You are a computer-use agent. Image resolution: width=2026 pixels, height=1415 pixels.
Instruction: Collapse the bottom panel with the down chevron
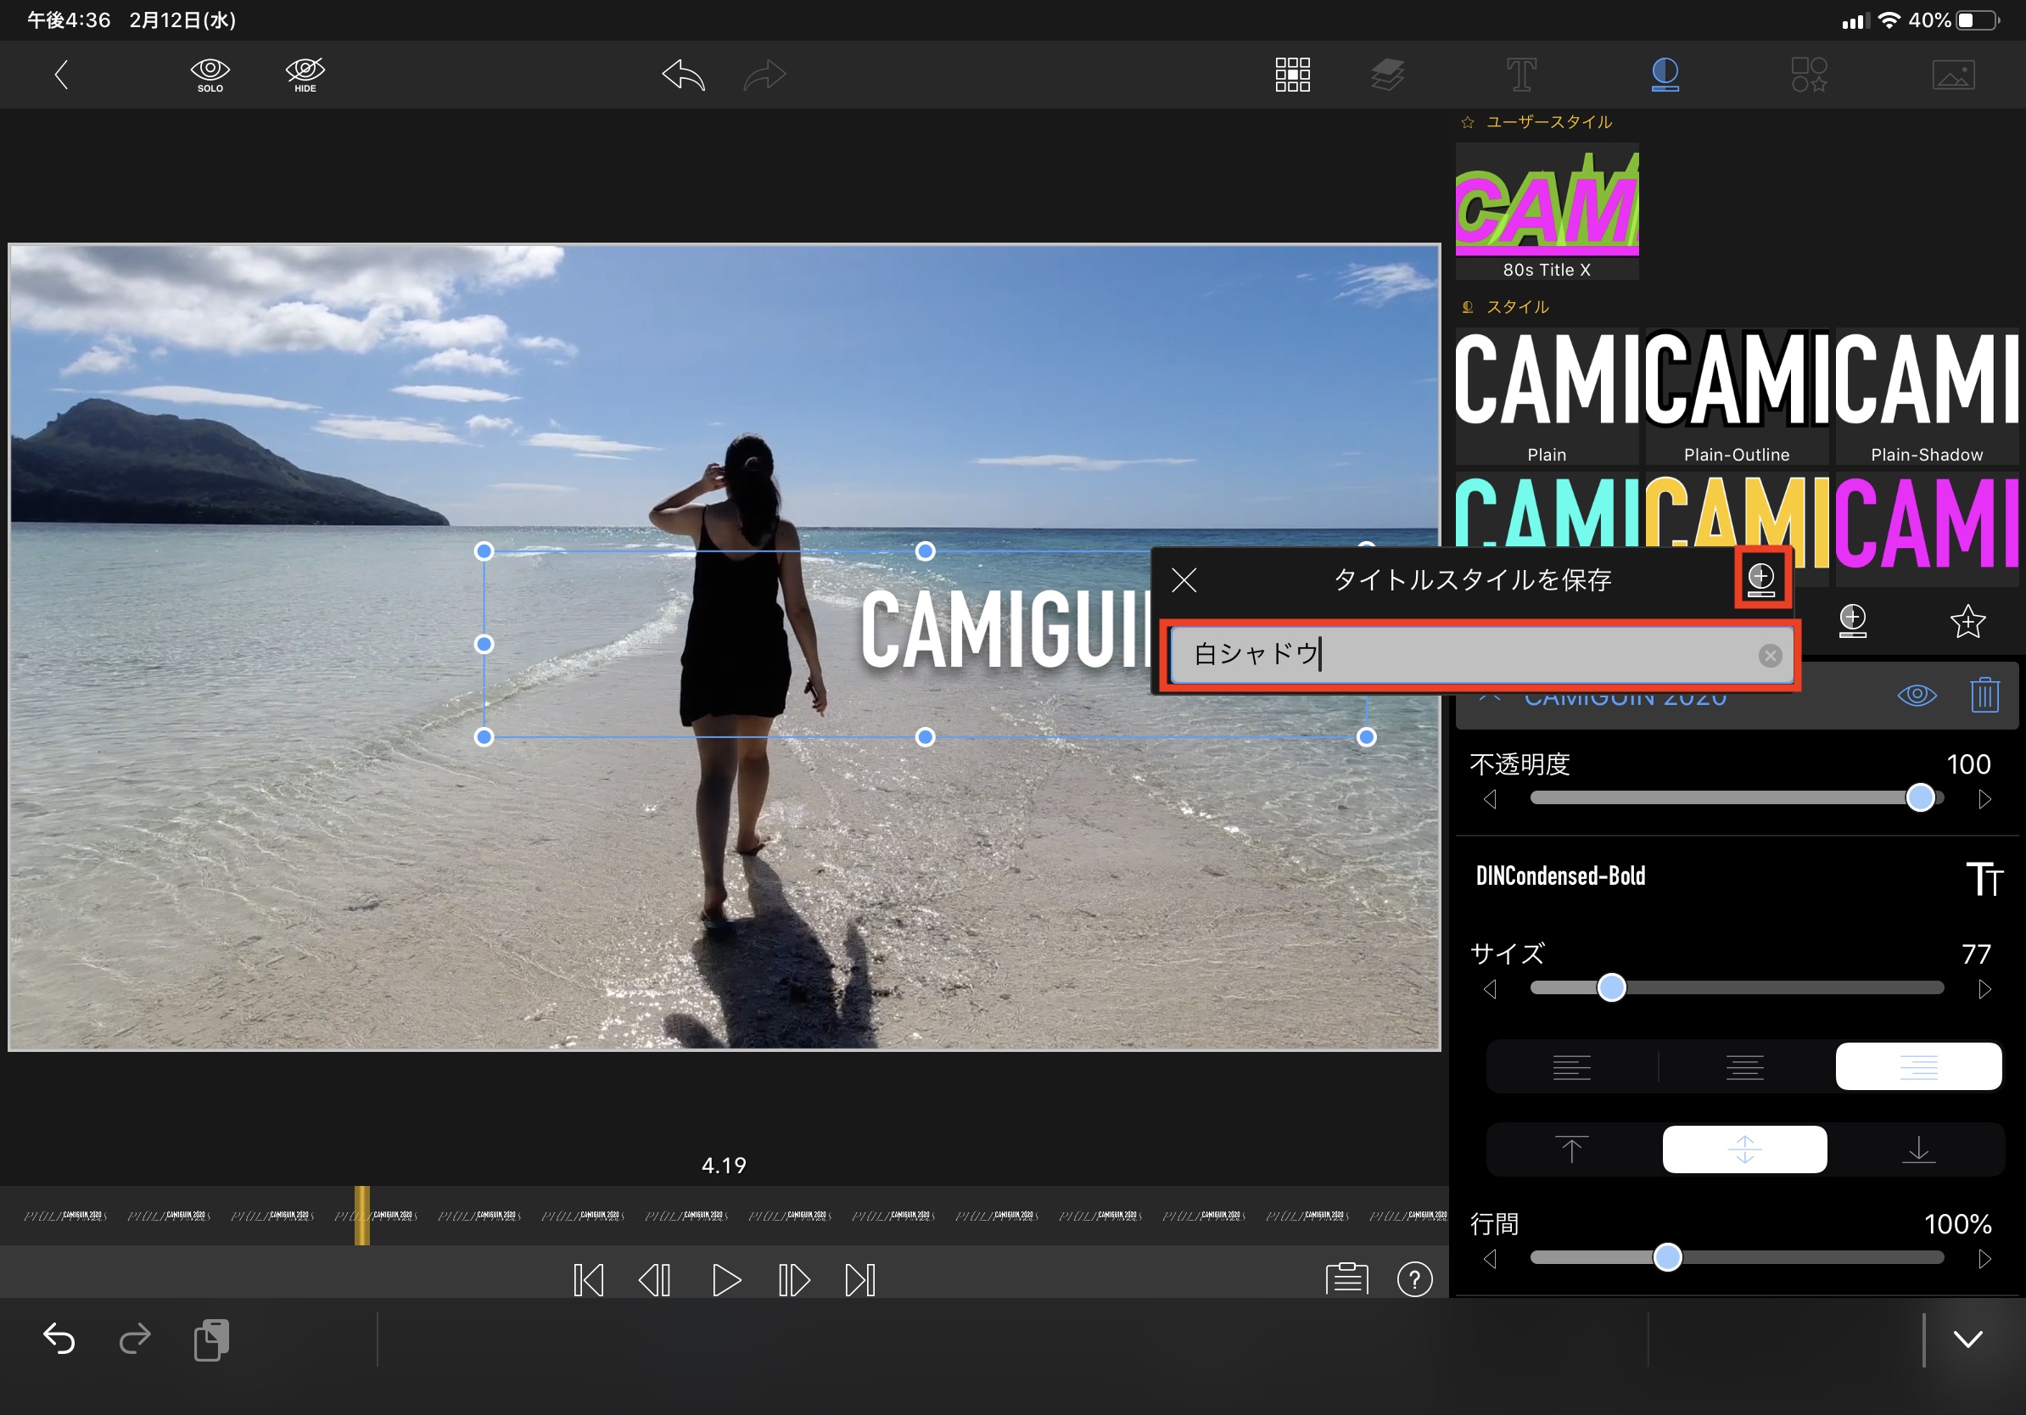click(x=1967, y=1339)
